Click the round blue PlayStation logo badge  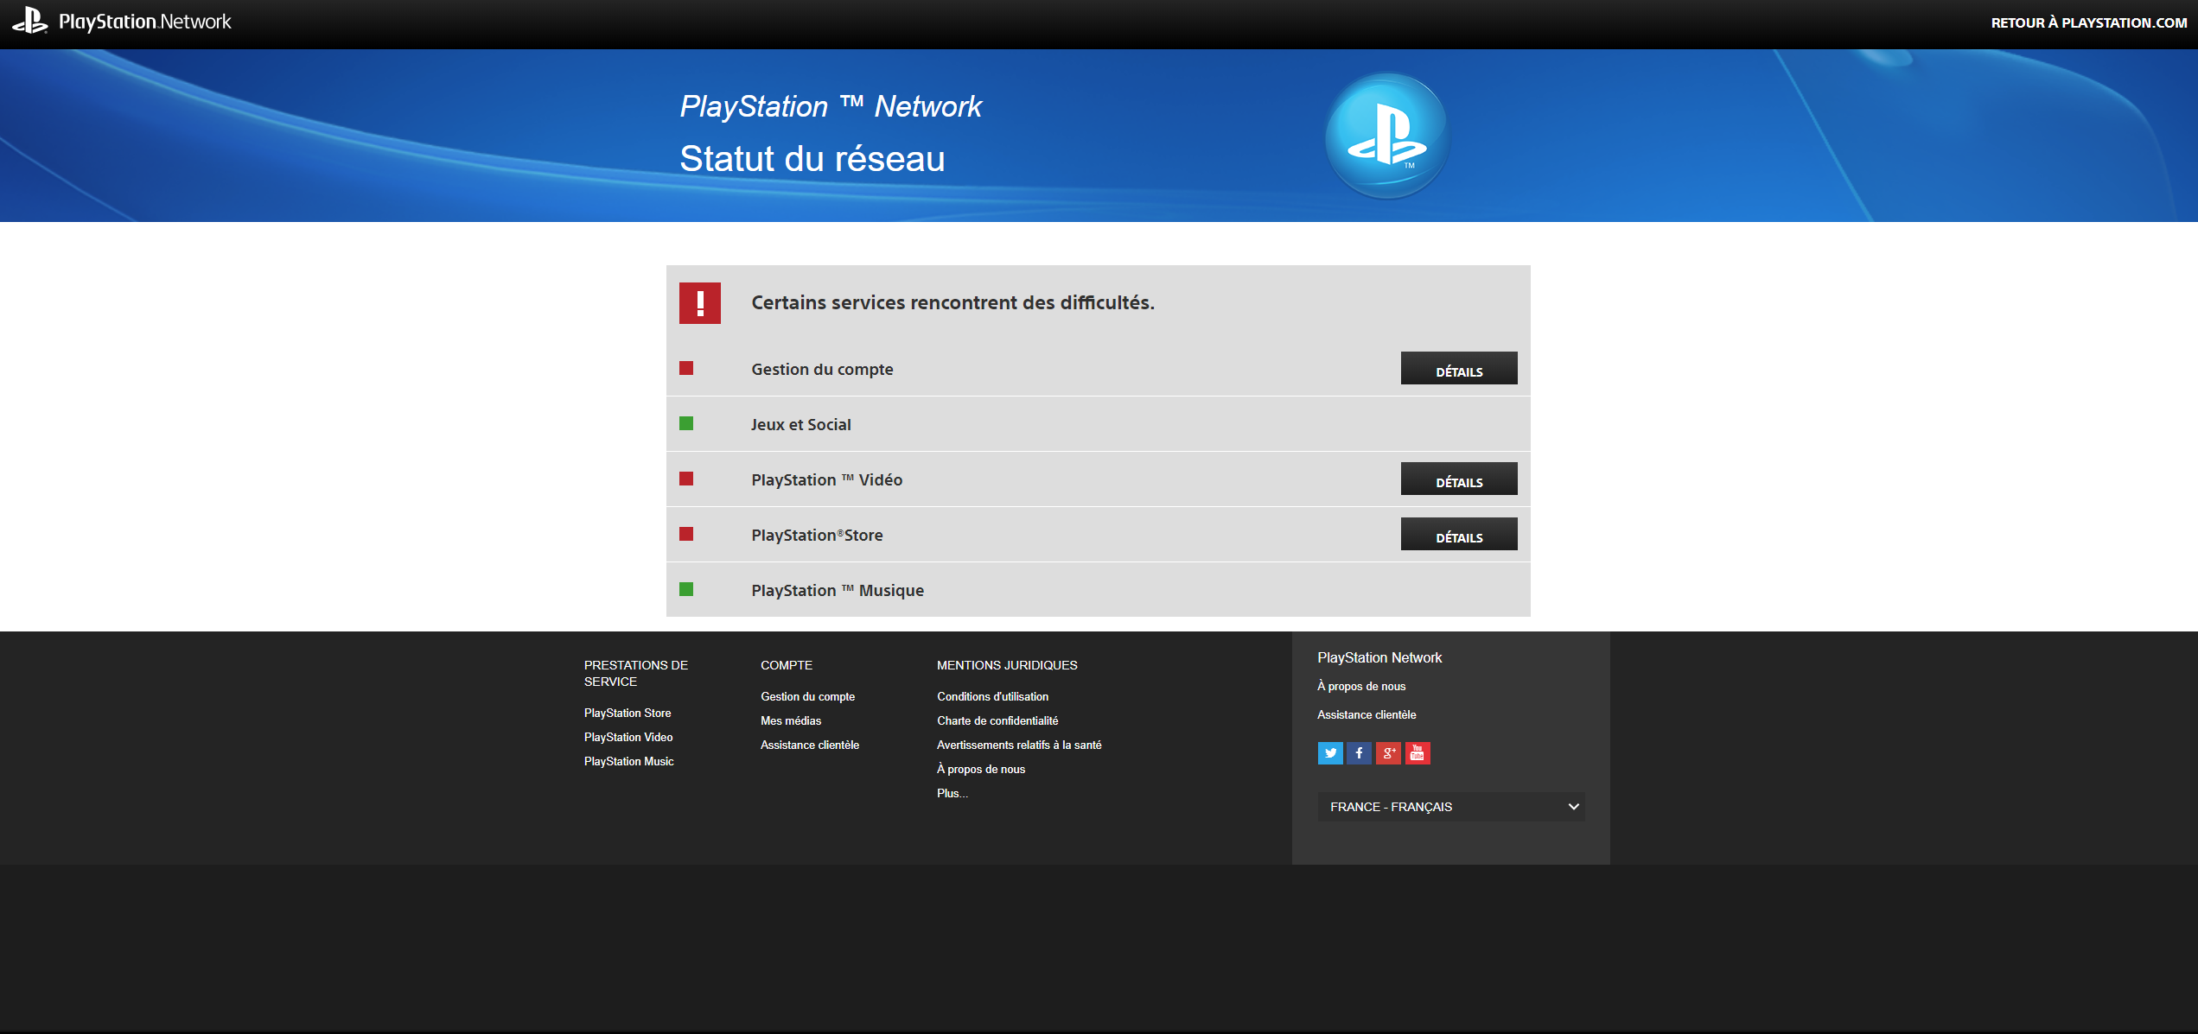tap(1386, 136)
